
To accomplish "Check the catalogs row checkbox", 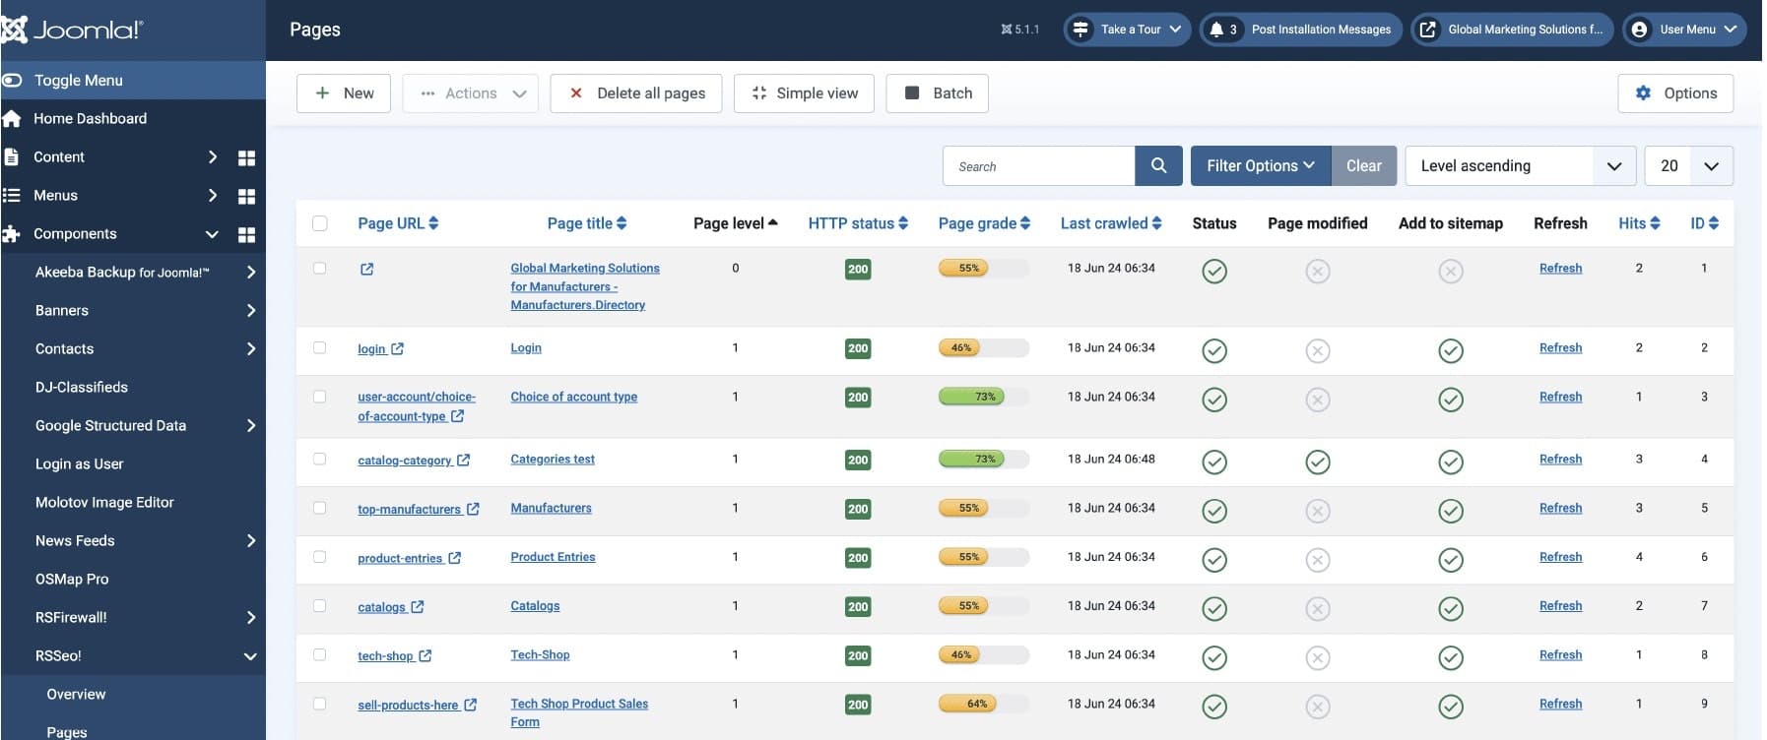I will click(x=319, y=606).
